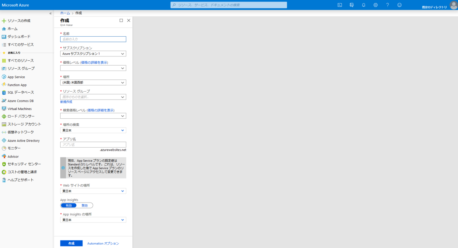The height and width of the screenshot is (248, 458).
Task: Click the Azure Cosmos DB icon
Action: pos(4,101)
